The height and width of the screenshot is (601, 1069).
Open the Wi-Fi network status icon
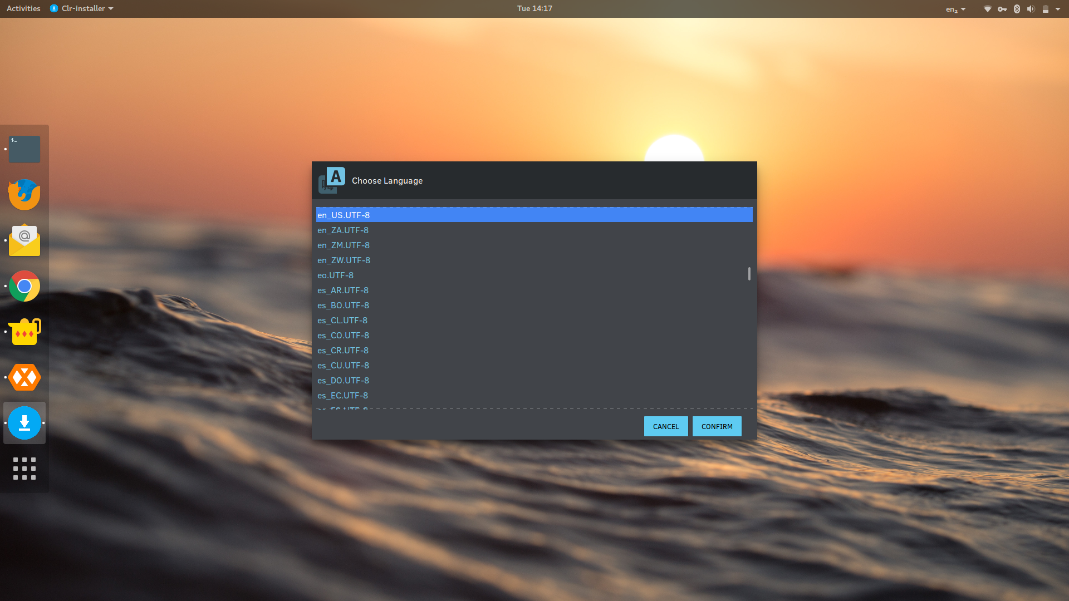click(x=987, y=9)
